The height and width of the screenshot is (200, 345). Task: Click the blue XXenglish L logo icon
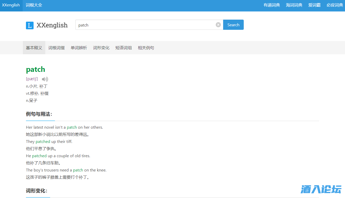[x=30, y=25]
